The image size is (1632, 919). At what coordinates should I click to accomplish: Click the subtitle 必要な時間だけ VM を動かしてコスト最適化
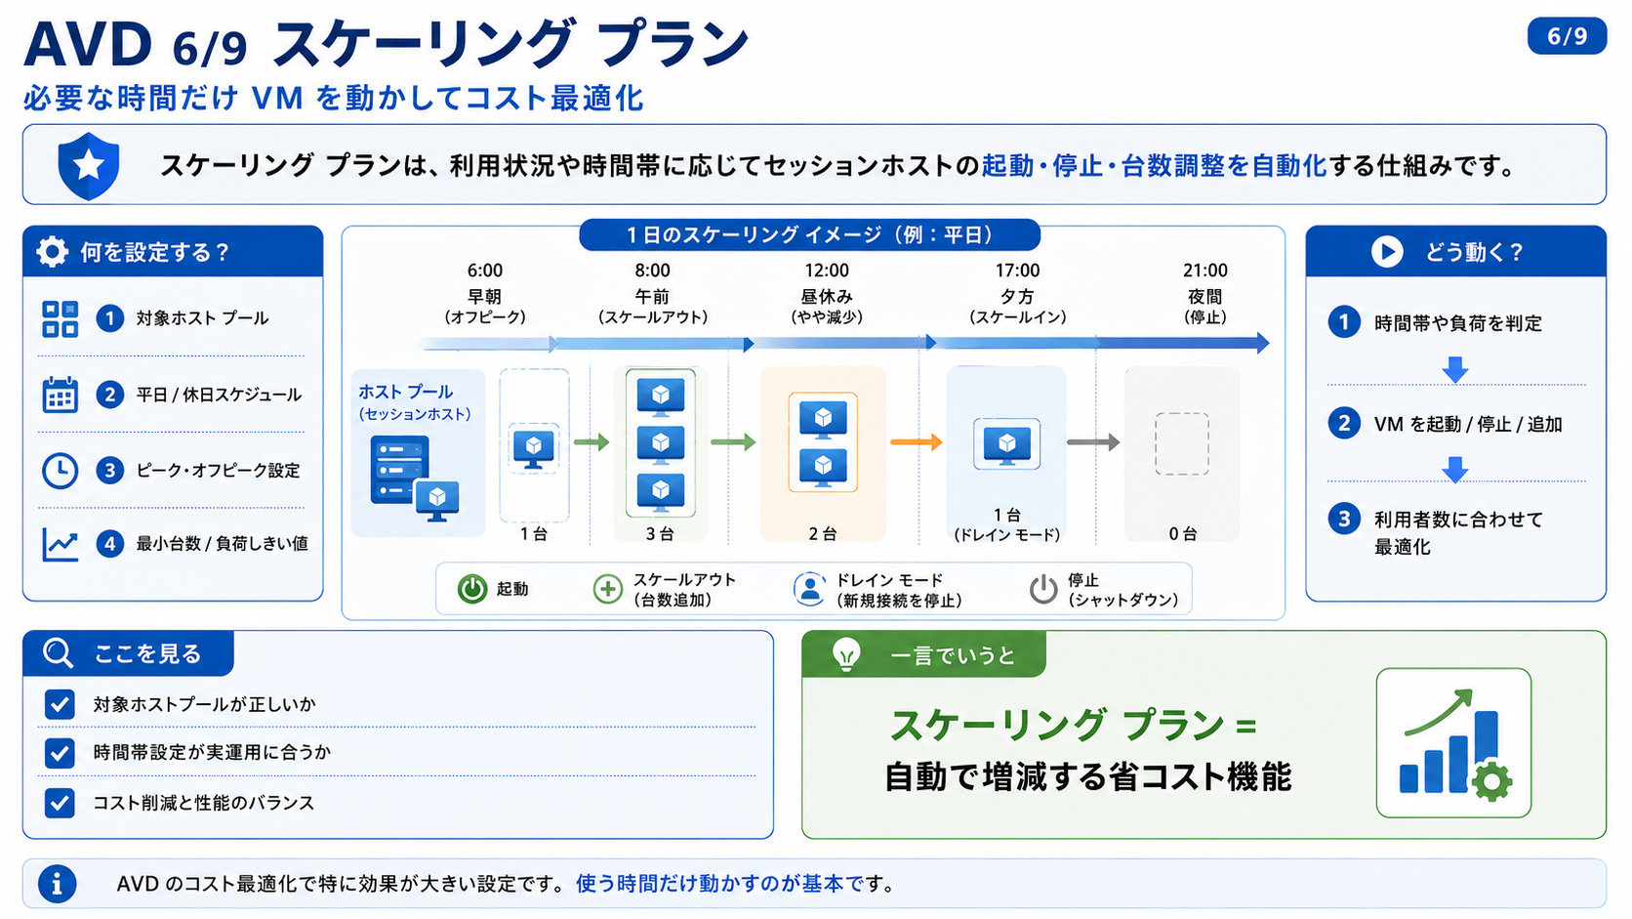[334, 99]
